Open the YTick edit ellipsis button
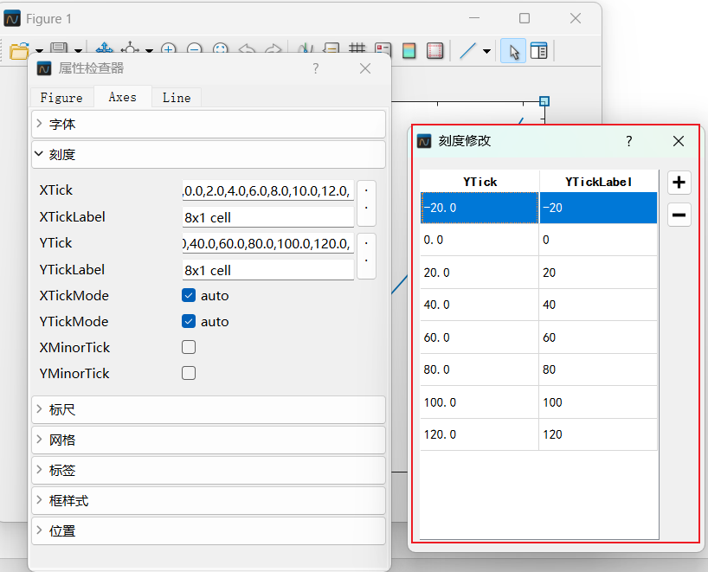 (x=366, y=256)
